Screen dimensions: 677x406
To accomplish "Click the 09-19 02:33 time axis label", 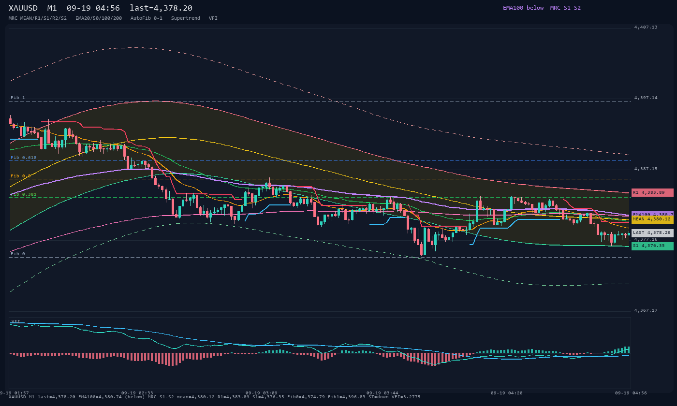I will 137,393.
